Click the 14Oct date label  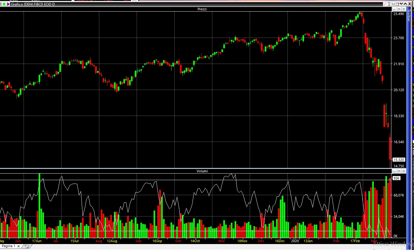pos(195,241)
